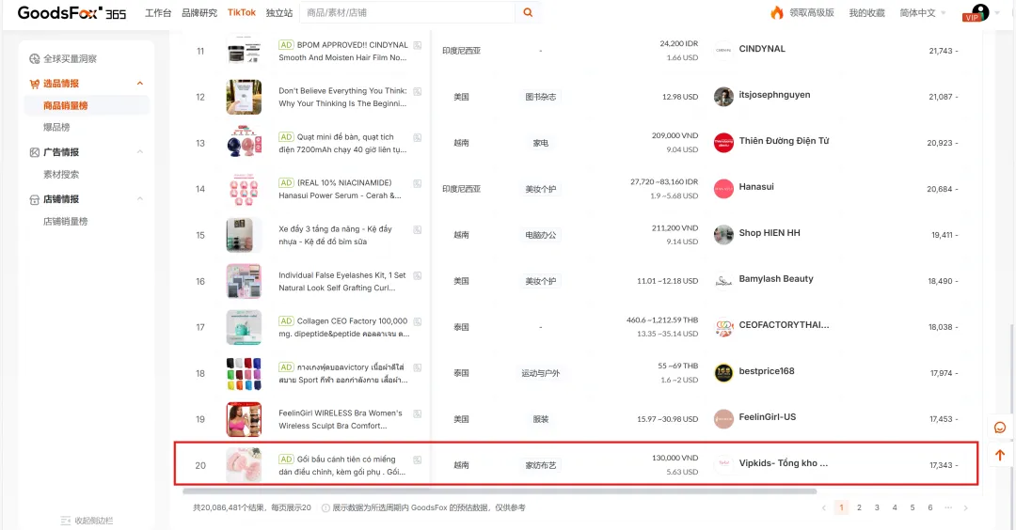Click the 广告情报 image icon
This screenshot has width=1016, height=530.
tap(35, 152)
